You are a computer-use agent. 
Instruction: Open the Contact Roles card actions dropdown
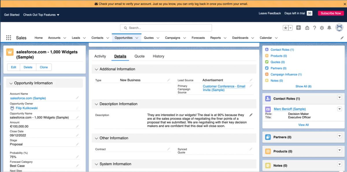(339, 98)
